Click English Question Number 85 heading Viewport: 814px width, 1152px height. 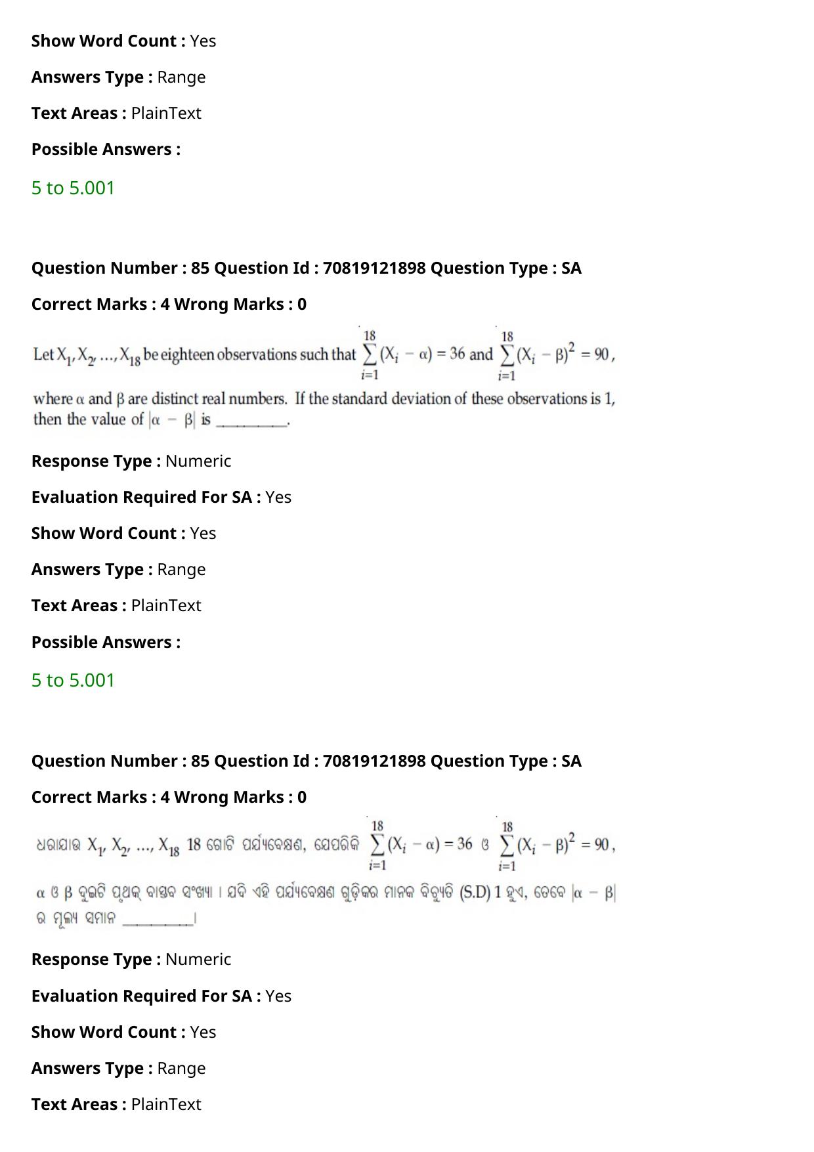click(307, 268)
